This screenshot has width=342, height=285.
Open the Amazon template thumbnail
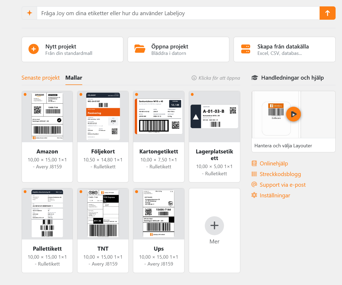pyautogui.click(x=47, y=116)
